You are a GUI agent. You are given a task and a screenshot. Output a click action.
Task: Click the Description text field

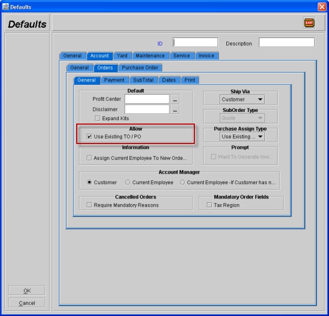pos(286,42)
